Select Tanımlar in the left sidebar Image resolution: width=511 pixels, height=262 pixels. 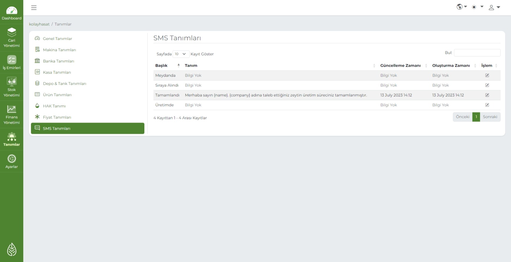tap(11, 139)
